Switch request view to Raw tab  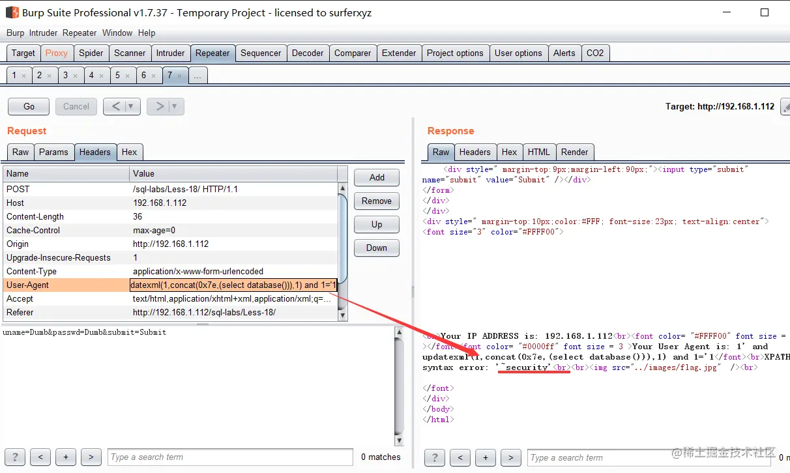(21, 152)
